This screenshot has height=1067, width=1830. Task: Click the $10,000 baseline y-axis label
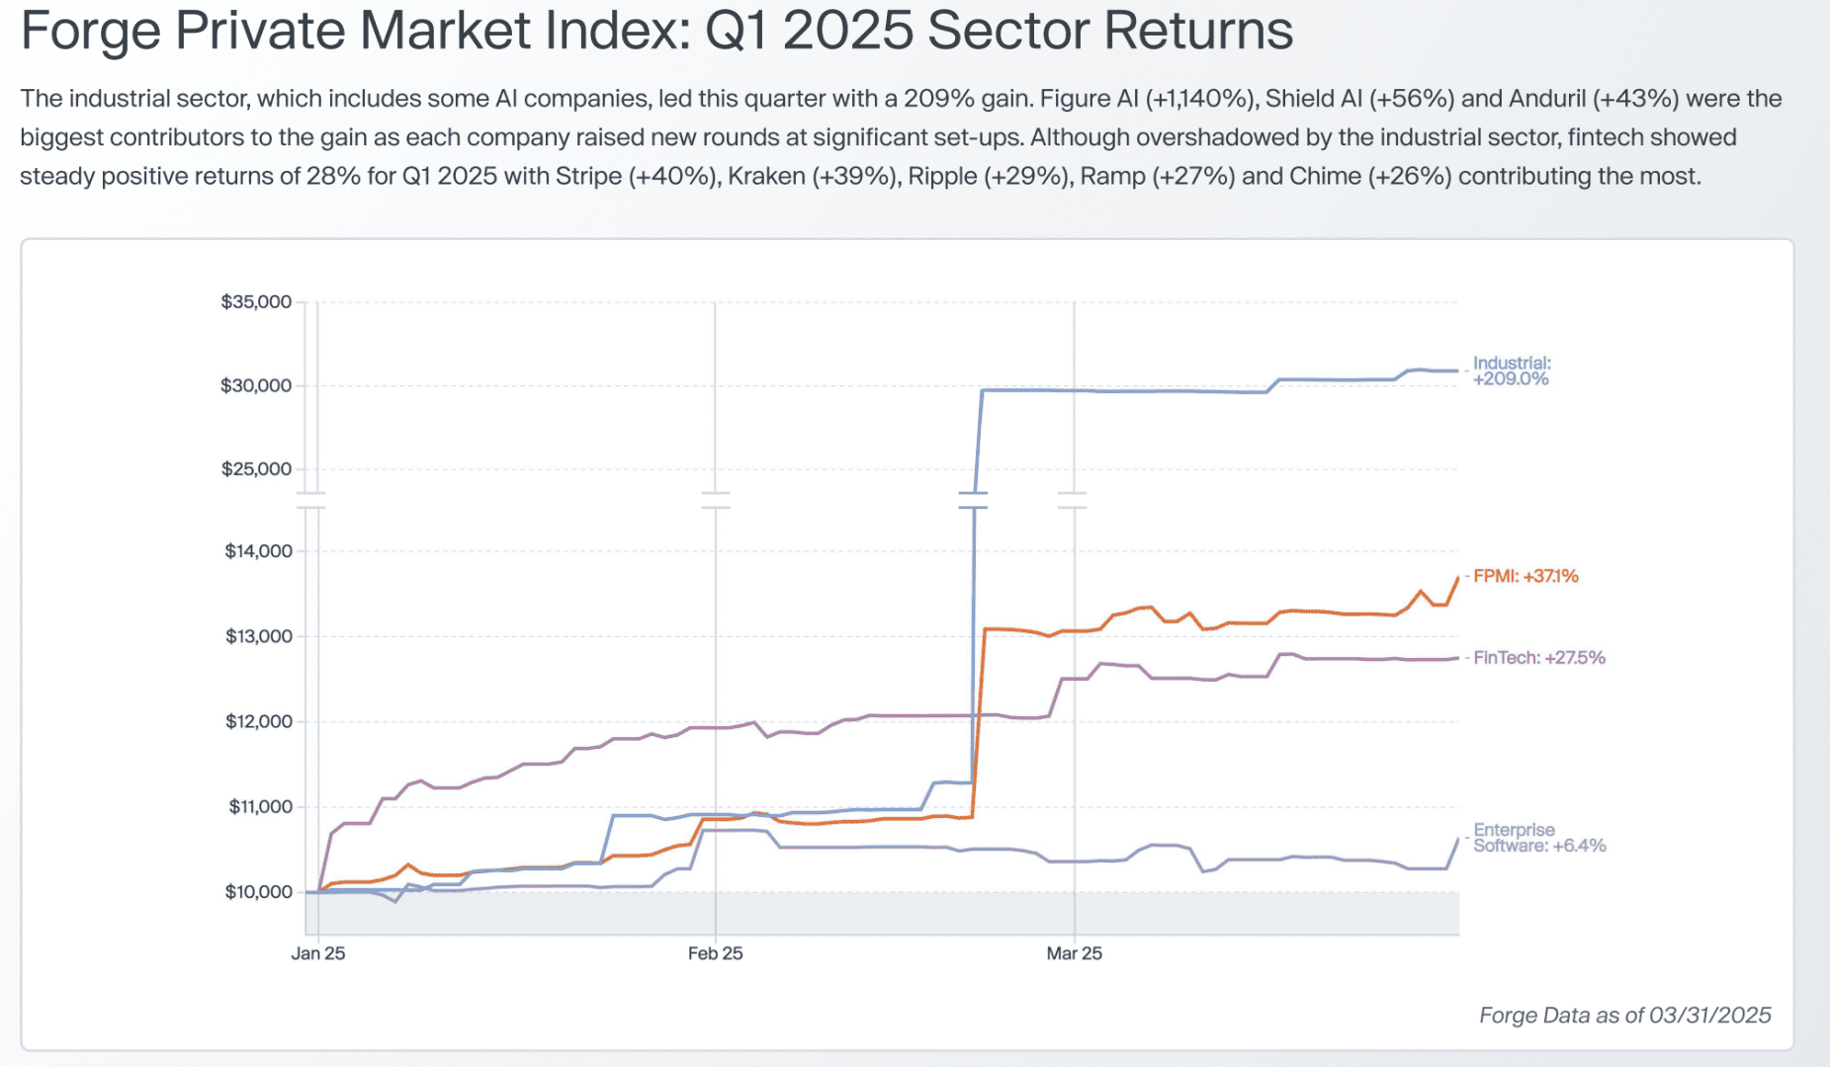pos(258,892)
